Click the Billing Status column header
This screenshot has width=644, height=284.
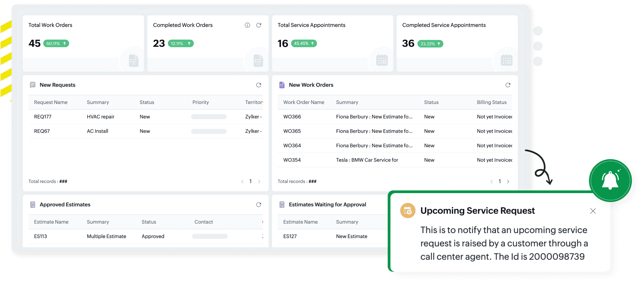491,102
